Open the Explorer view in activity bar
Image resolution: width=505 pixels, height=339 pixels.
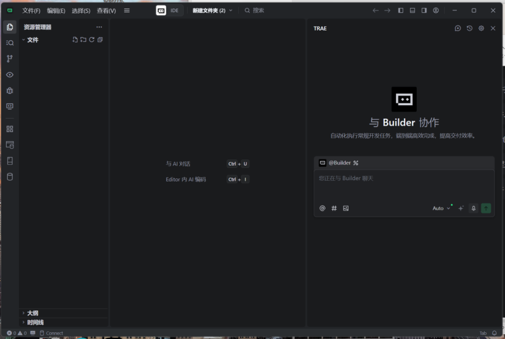(10, 27)
